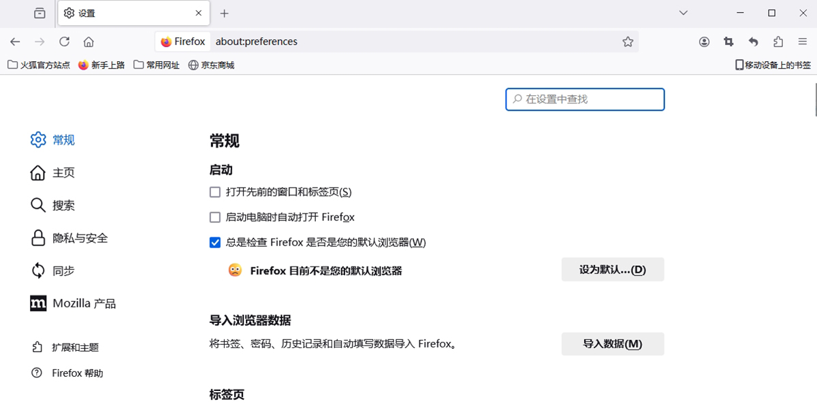This screenshot has height=408, width=817.
Task: Click the 启动 section heading
Action: point(221,170)
